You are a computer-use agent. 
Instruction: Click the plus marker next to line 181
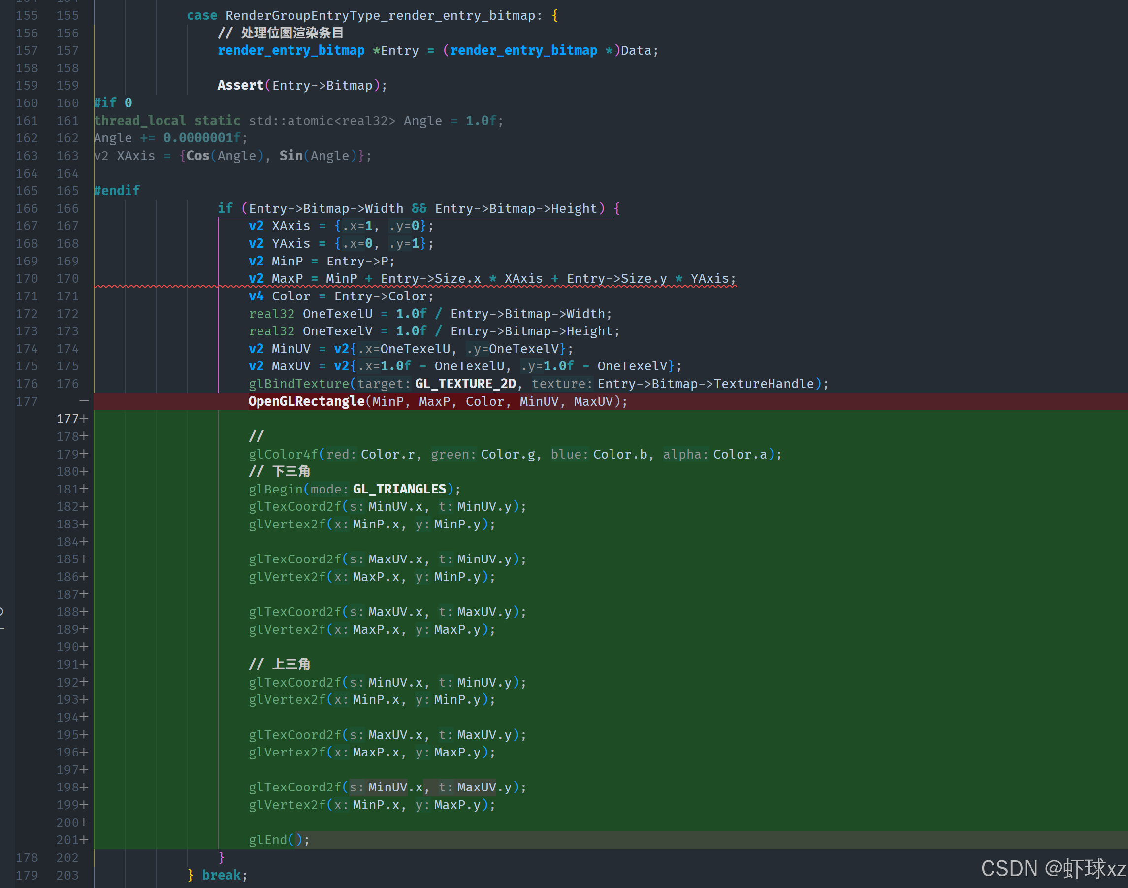pyautogui.click(x=84, y=489)
